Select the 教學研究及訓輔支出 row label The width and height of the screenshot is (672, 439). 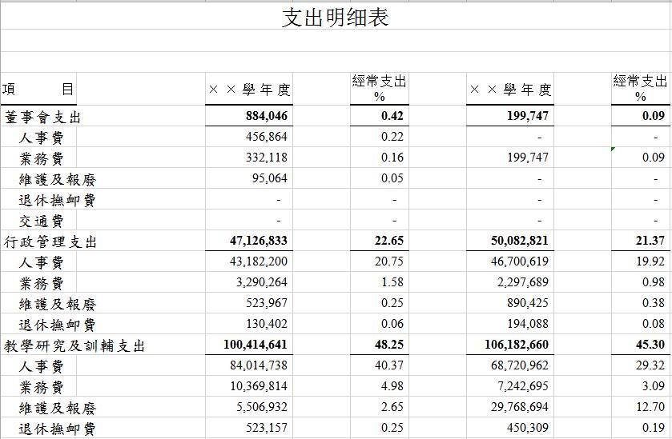point(74,345)
